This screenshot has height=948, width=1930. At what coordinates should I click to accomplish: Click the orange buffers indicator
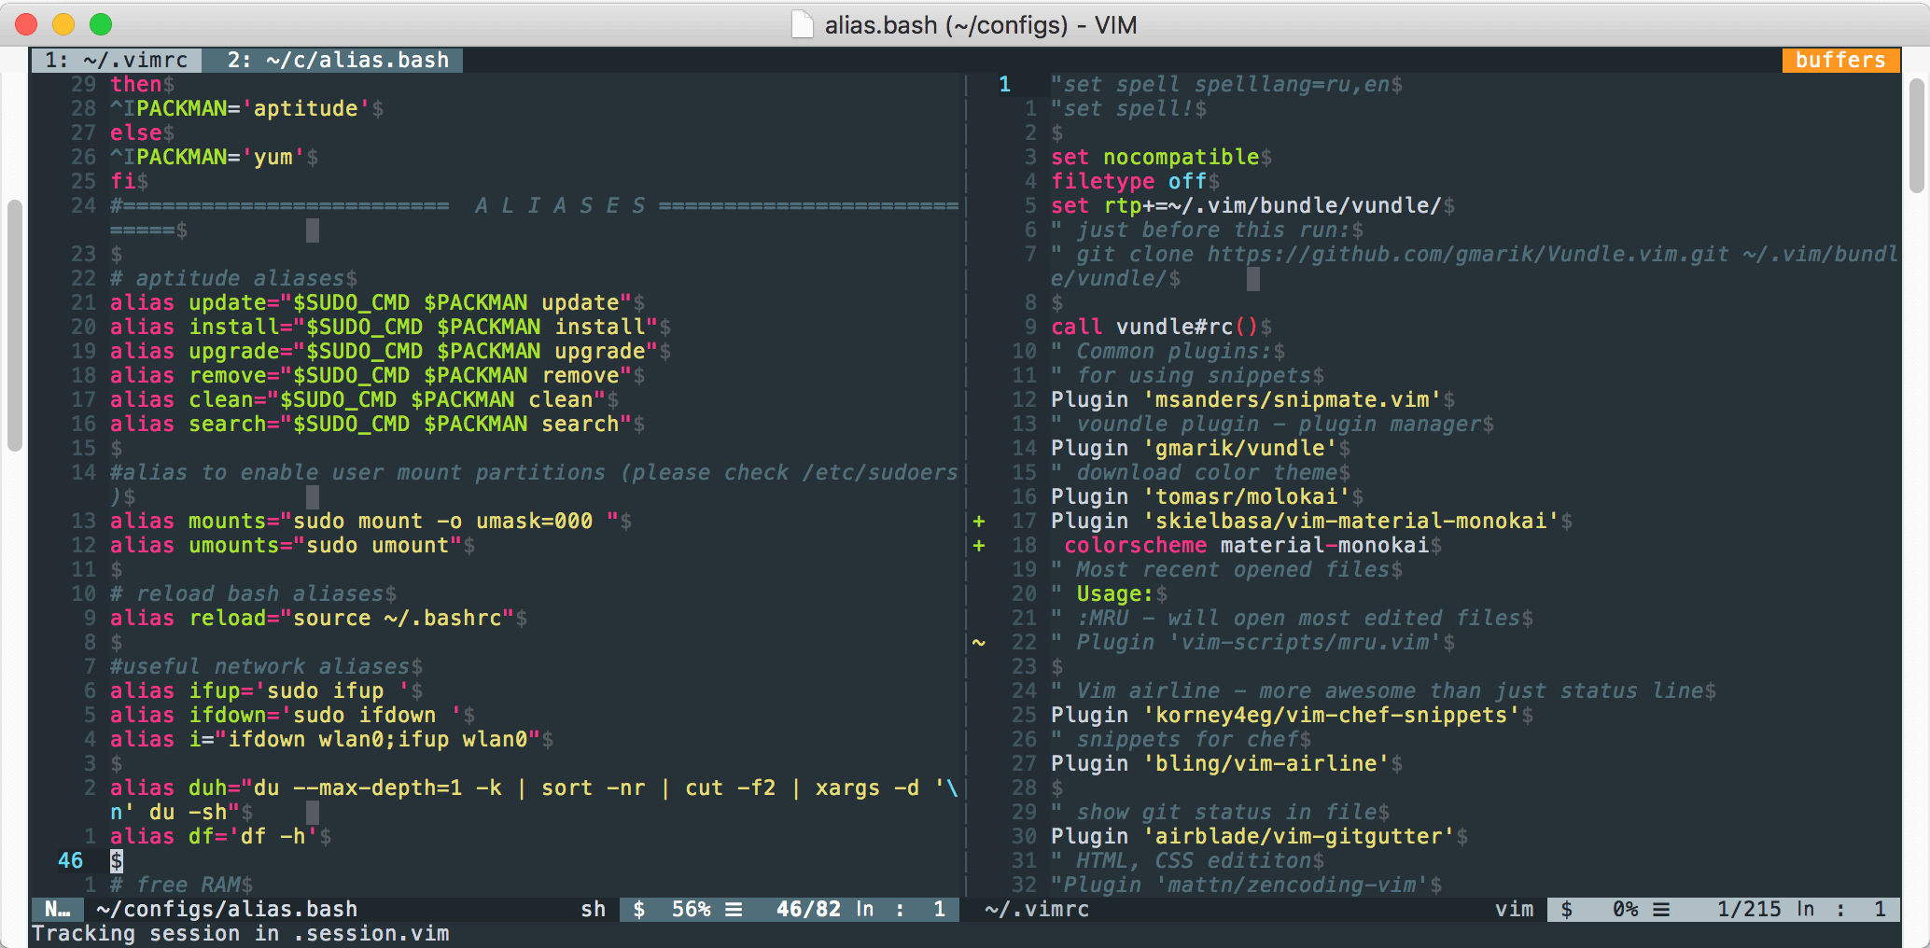pyautogui.click(x=1839, y=60)
